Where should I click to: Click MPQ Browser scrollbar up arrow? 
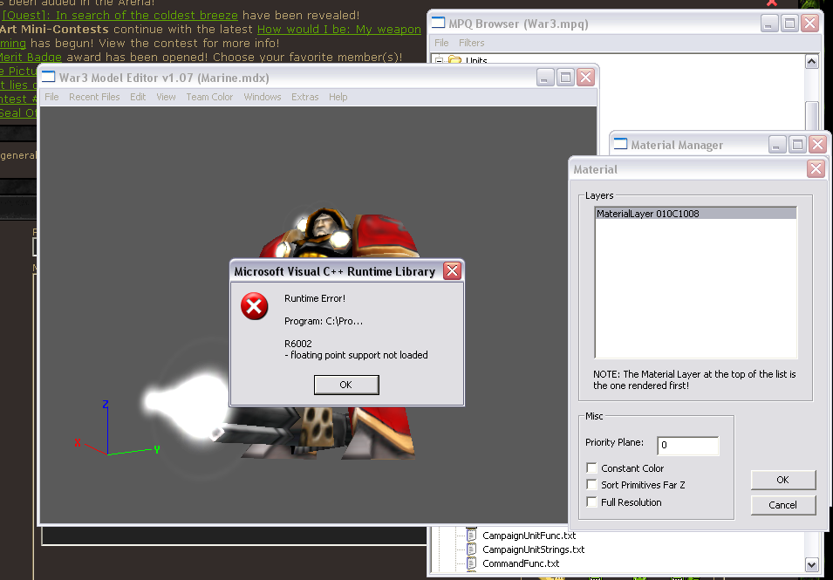coord(811,62)
